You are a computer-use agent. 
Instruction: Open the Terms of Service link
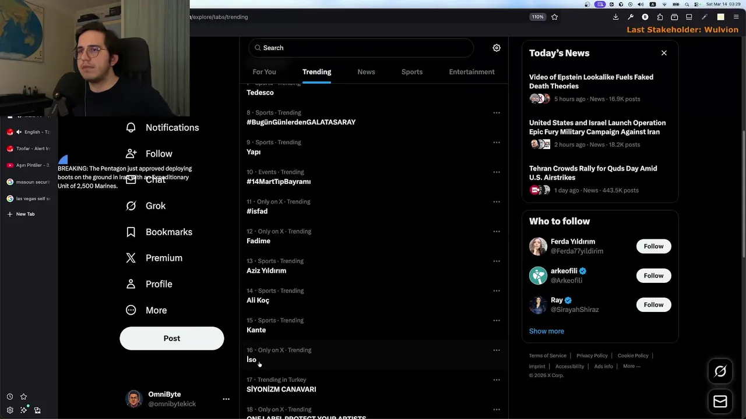(547, 356)
